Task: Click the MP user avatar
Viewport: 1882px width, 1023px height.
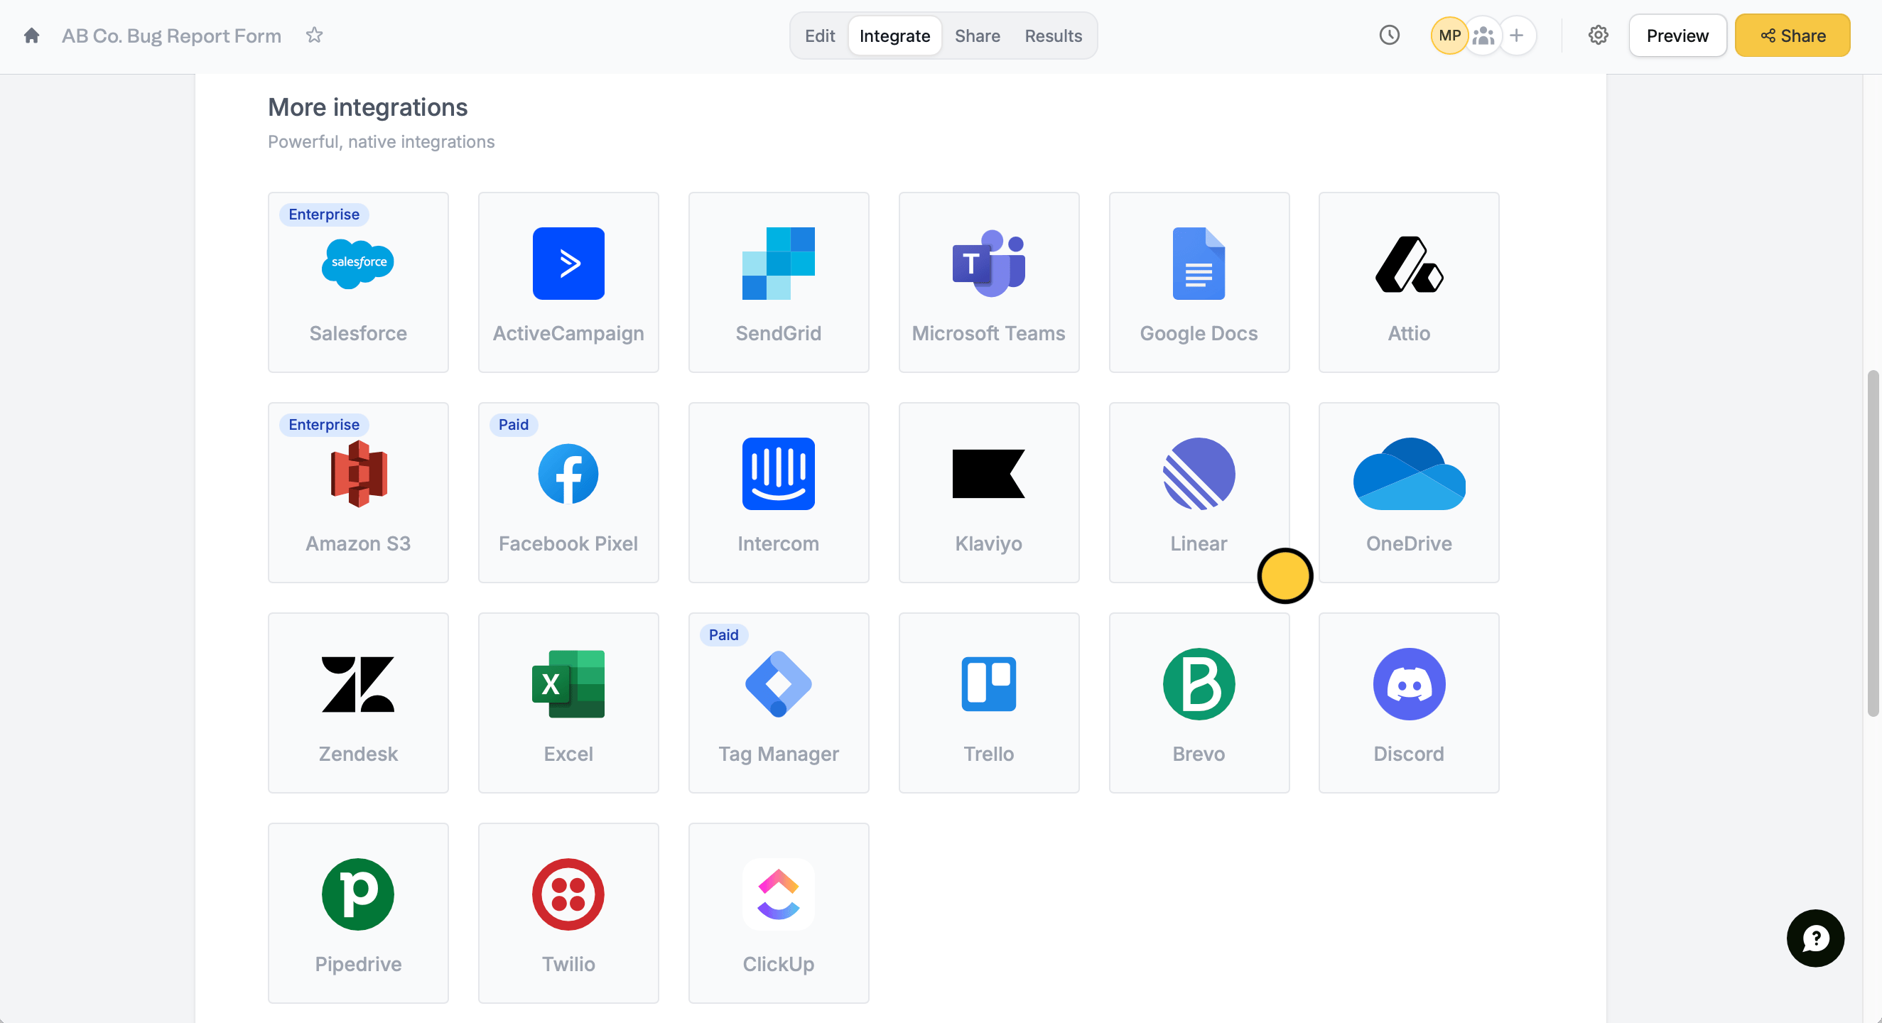Action: (x=1449, y=35)
